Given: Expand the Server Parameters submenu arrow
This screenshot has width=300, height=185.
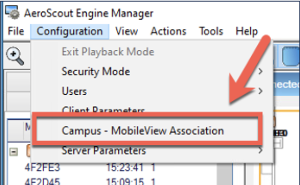Looking at the screenshot, I should 261,151.
